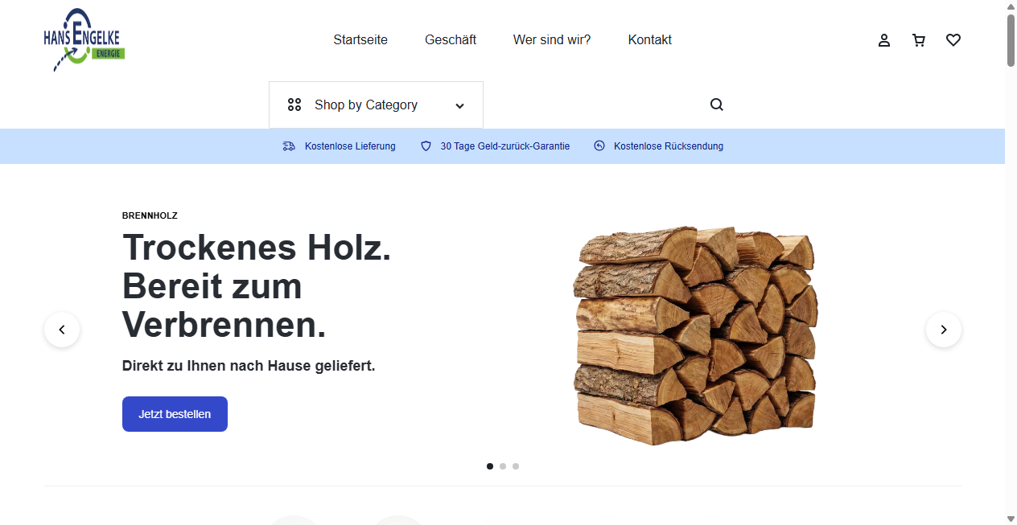Go back a slide with the left arrow

(x=62, y=329)
